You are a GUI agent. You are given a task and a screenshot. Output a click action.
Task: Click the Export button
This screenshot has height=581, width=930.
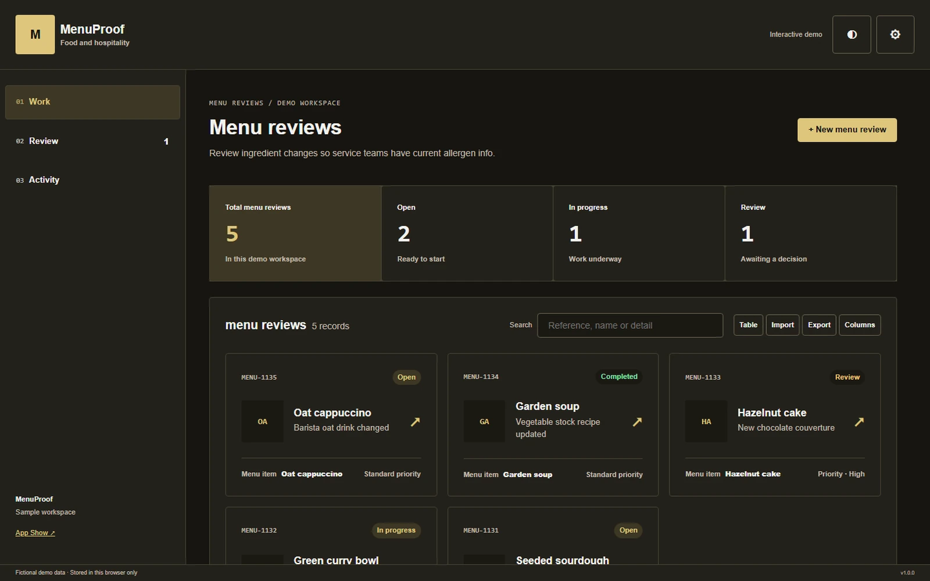tap(819, 325)
